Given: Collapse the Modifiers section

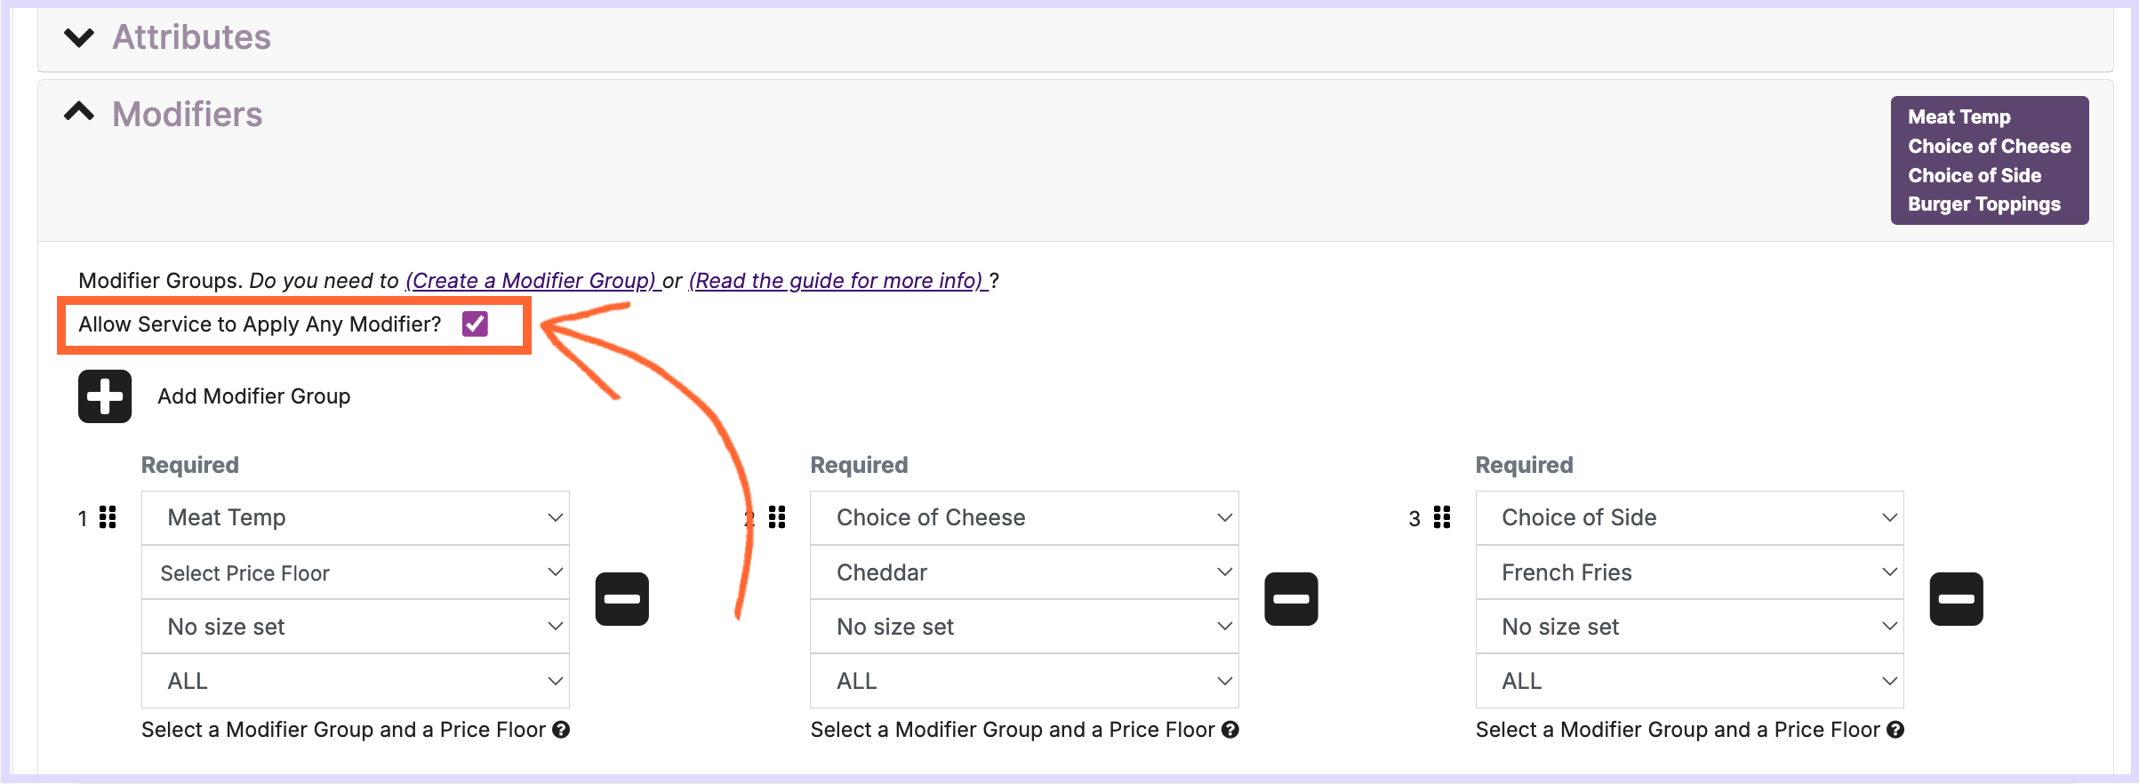Looking at the screenshot, I should (x=80, y=113).
